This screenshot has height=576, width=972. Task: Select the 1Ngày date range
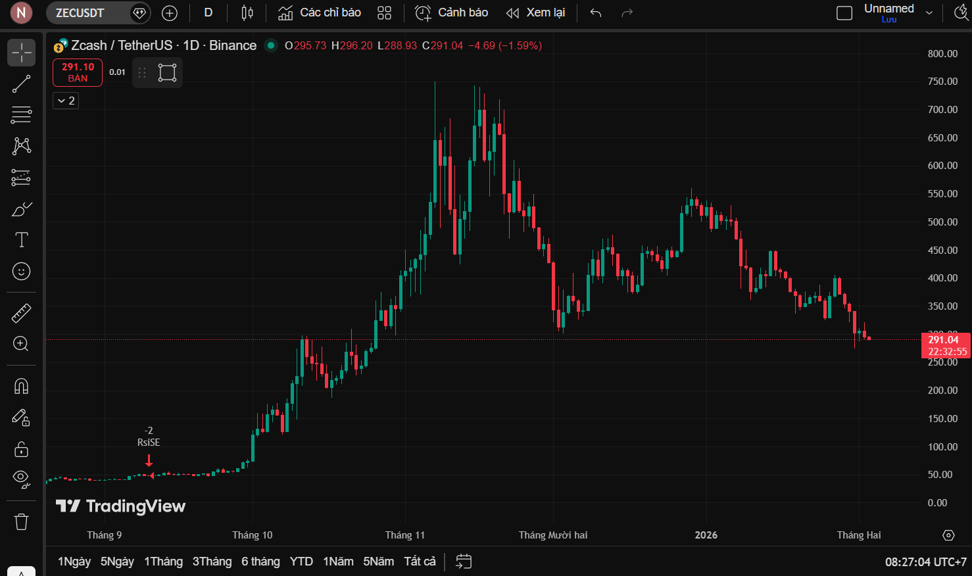pos(74,562)
